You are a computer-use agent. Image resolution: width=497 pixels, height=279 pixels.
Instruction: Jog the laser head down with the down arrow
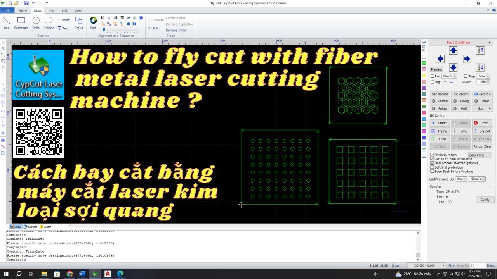click(453, 67)
